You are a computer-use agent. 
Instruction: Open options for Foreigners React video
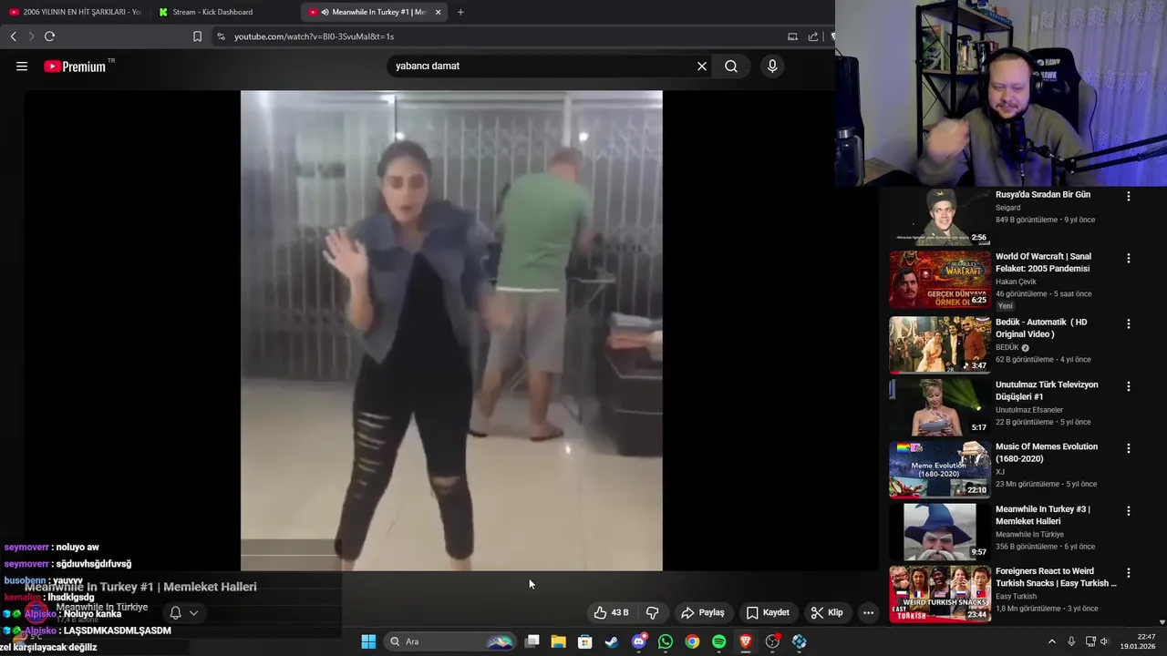(1128, 573)
